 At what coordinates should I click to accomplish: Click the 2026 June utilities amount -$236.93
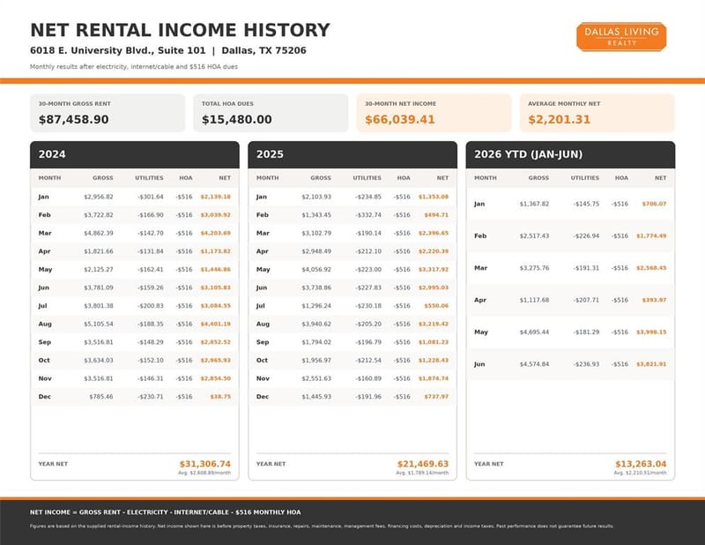(586, 364)
